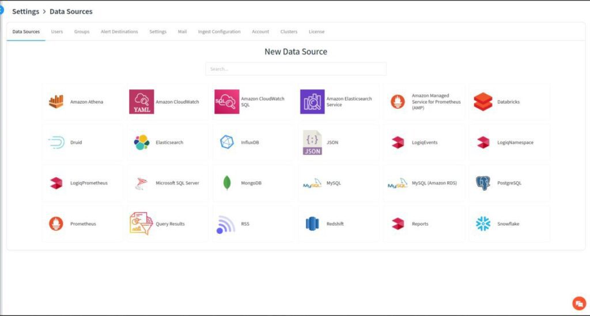The width and height of the screenshot is (590, 316).
Task: Click the LogiqNamespace icon
Action: click(x=483, y=142)
